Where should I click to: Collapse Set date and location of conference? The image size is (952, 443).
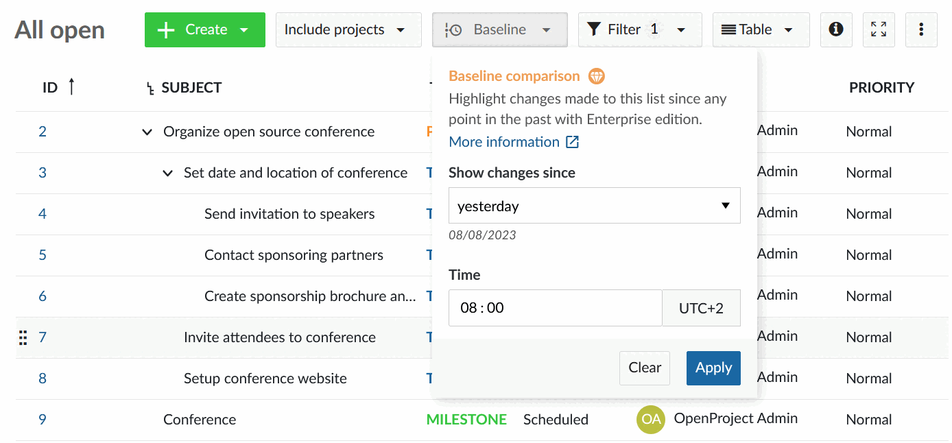pos(167,173)
